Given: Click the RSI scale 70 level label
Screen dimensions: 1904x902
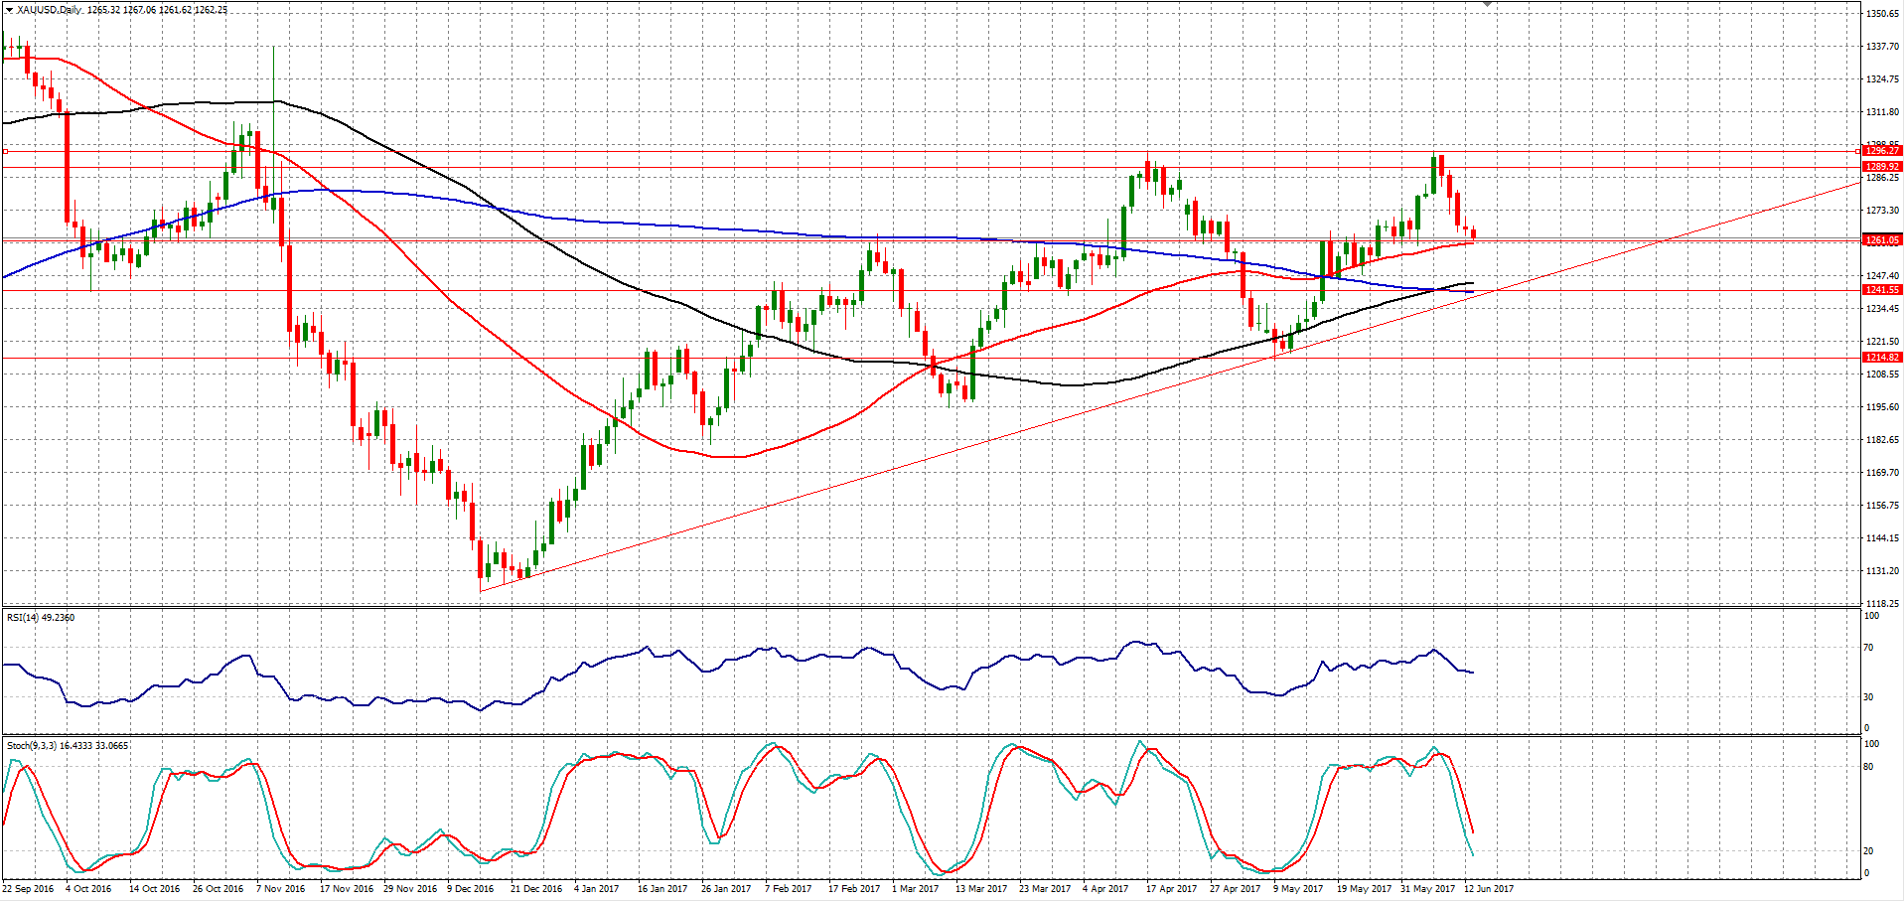Looking at the screenshot, I should pyautogui.click(x=1868, y=648).
